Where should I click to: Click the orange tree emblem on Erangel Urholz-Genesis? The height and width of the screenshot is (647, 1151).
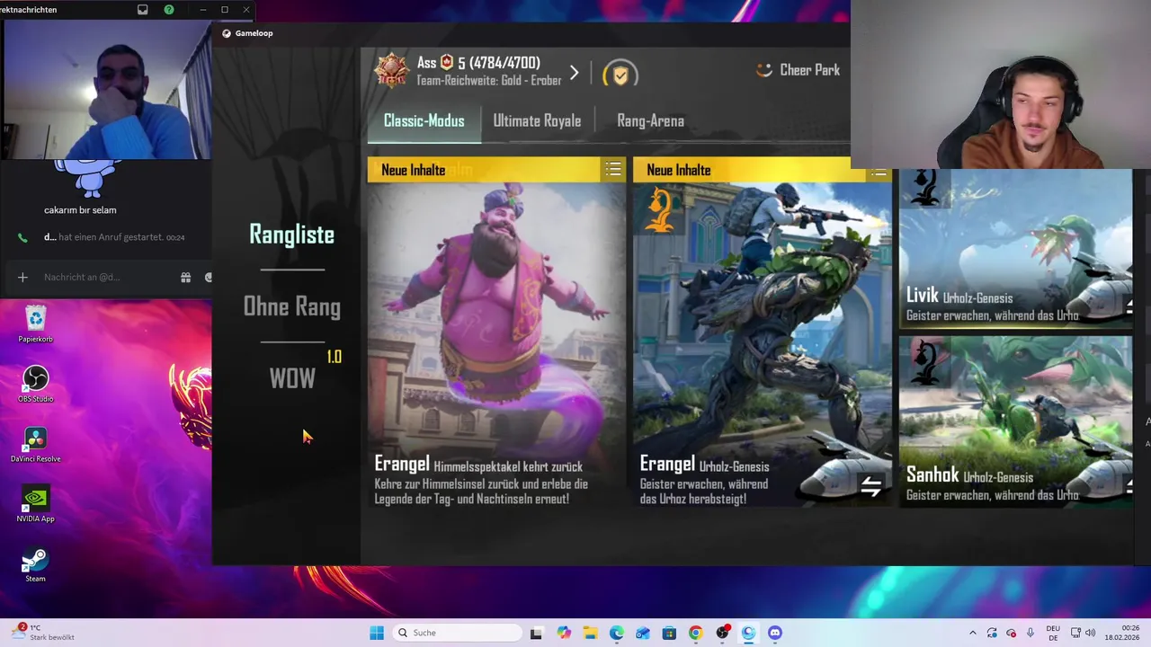coord(659,209)
